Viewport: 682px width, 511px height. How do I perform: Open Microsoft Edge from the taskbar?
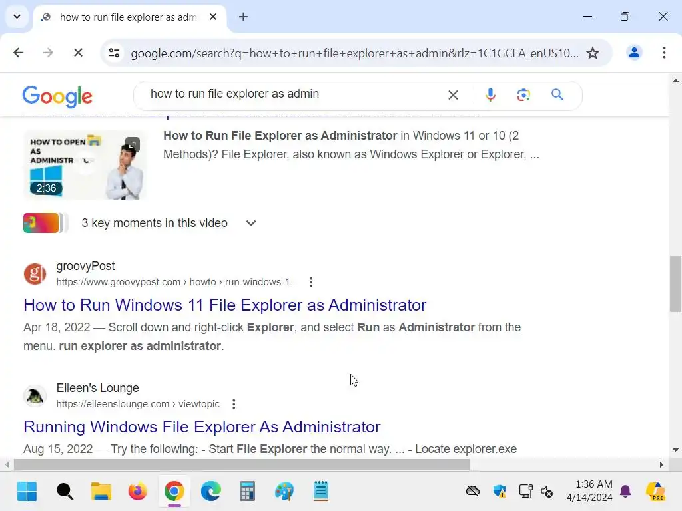coord(211,492)
